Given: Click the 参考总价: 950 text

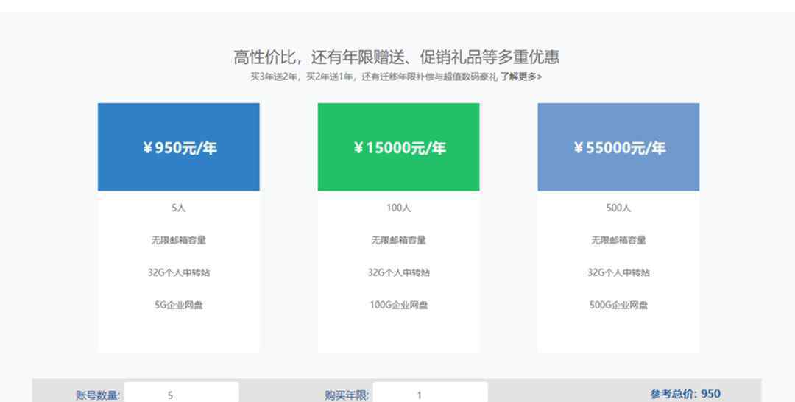Looking at the screenshot, I should 685,394.
